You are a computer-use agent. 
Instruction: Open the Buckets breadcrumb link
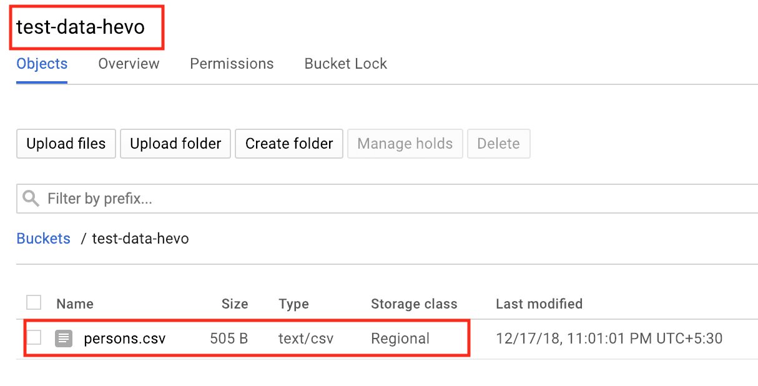click(x=43, y=238)
